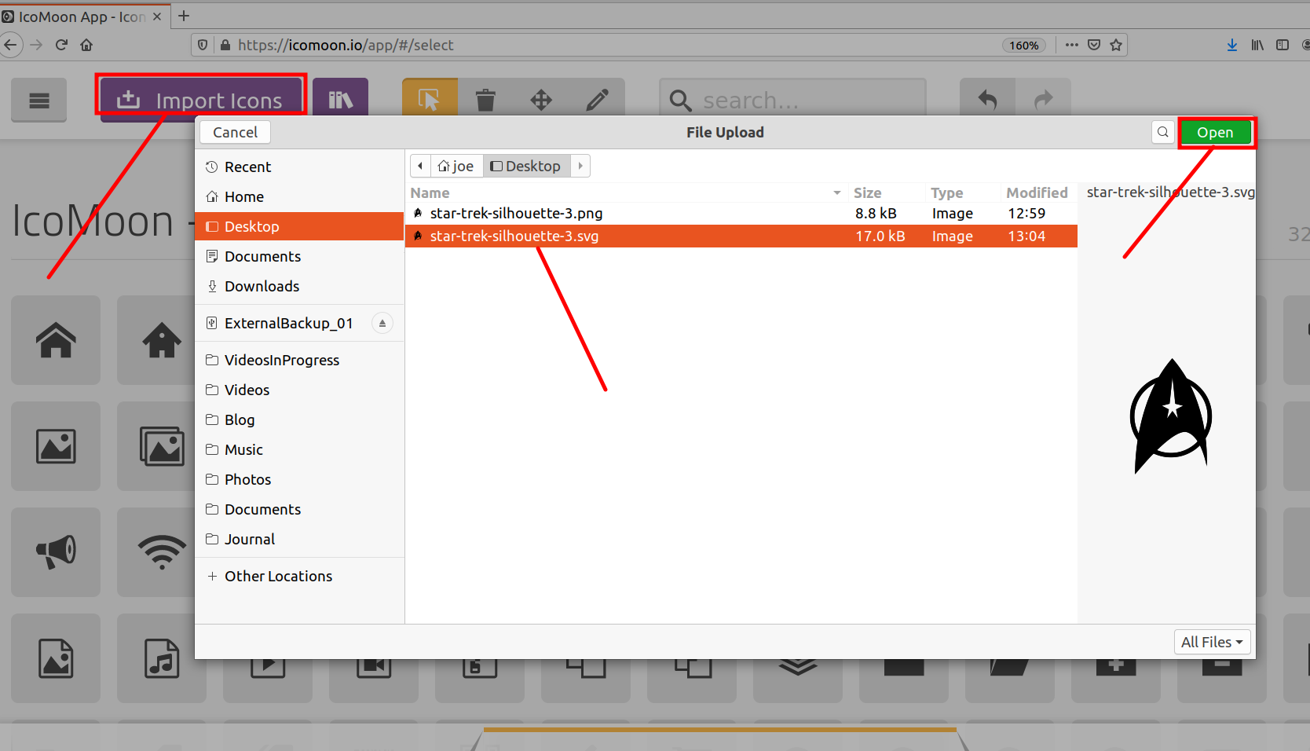Bookmark the page with the star icon
The image size is (1310, 751).
pos(1116,45)
